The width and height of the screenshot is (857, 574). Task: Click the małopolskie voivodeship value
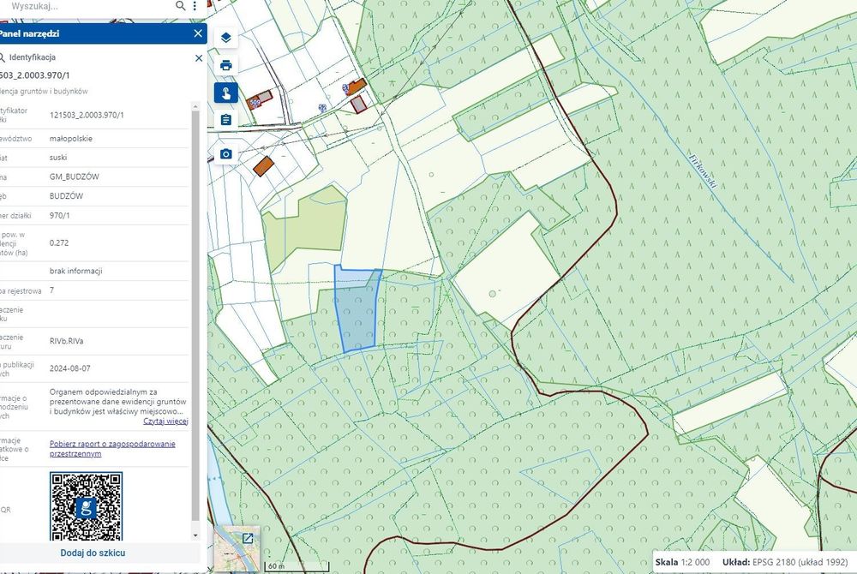[x=71, y=139]
